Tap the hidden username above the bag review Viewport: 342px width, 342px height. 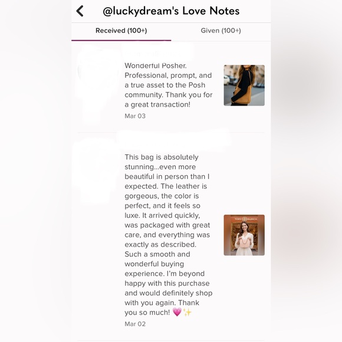point(173,140)
